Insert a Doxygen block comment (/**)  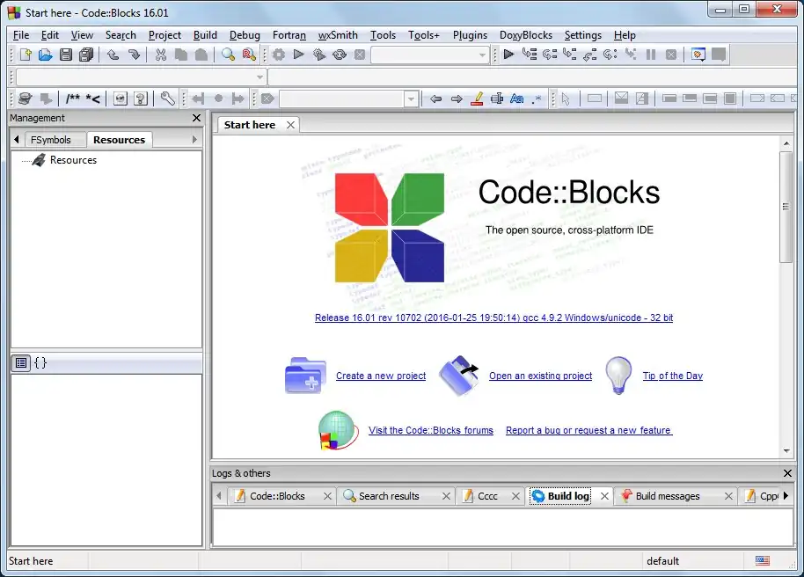72,99
